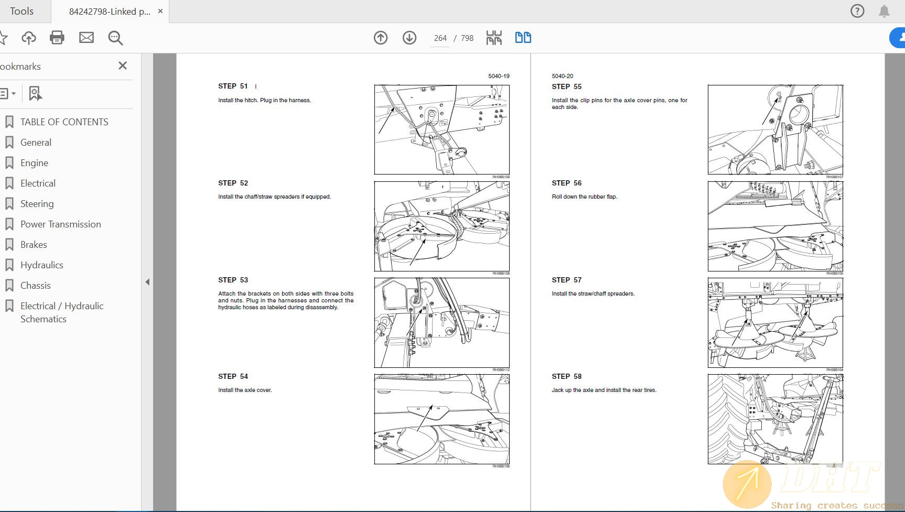Screen dimensions: 905x512
Task: Open the Tools tab
Action: [21, 11]
